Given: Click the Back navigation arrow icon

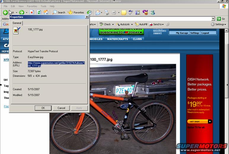Looking at the screenshot, I should click(x=5, y=12).
